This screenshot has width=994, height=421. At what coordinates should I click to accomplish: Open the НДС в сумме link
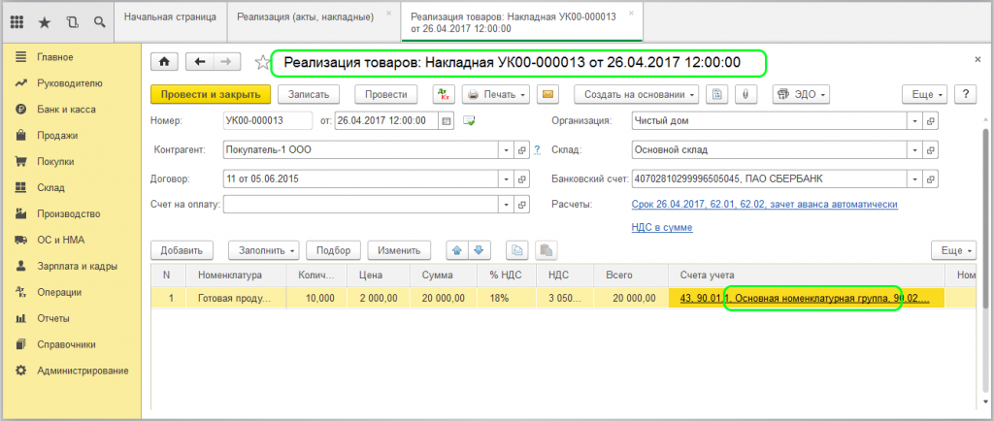662,228
